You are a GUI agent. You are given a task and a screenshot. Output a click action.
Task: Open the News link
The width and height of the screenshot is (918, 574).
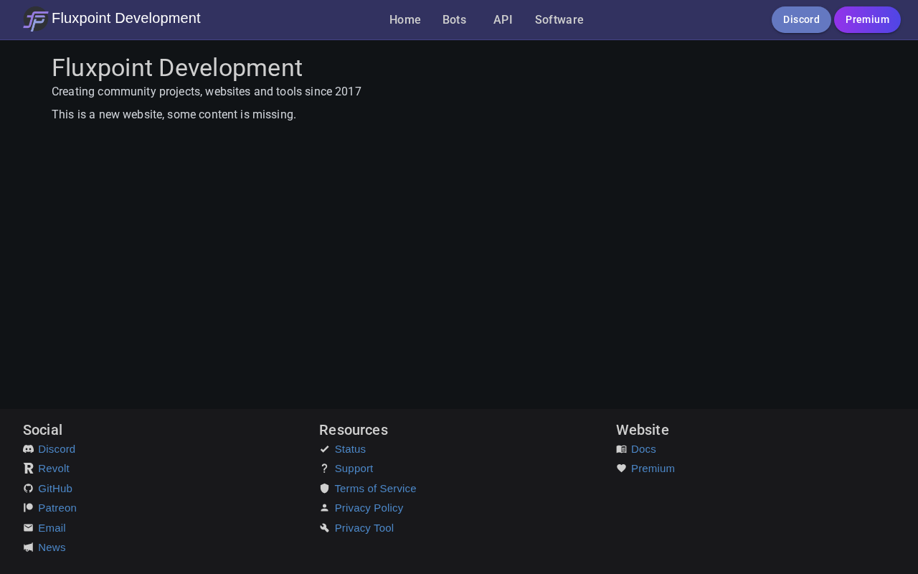point(52,547)
